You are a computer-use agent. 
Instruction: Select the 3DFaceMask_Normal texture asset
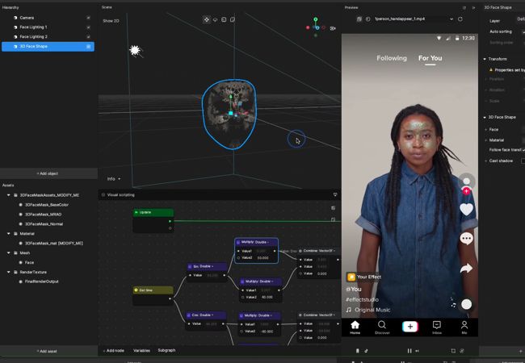[x=44, y=224]
